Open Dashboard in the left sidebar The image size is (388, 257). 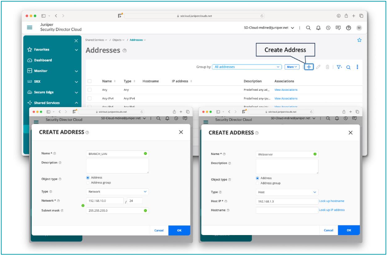pyautogui.click(x=43, y=60)
